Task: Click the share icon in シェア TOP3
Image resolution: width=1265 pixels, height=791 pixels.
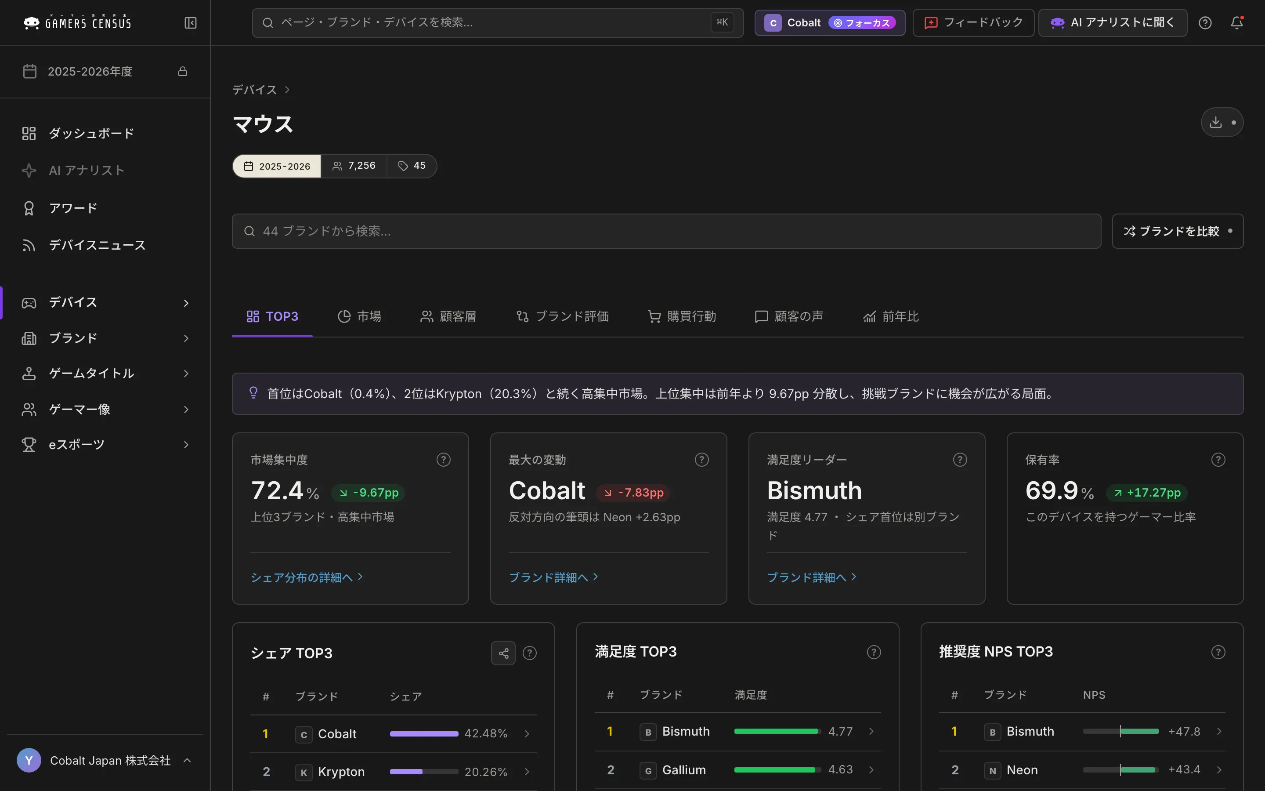Action: [503, 653]
